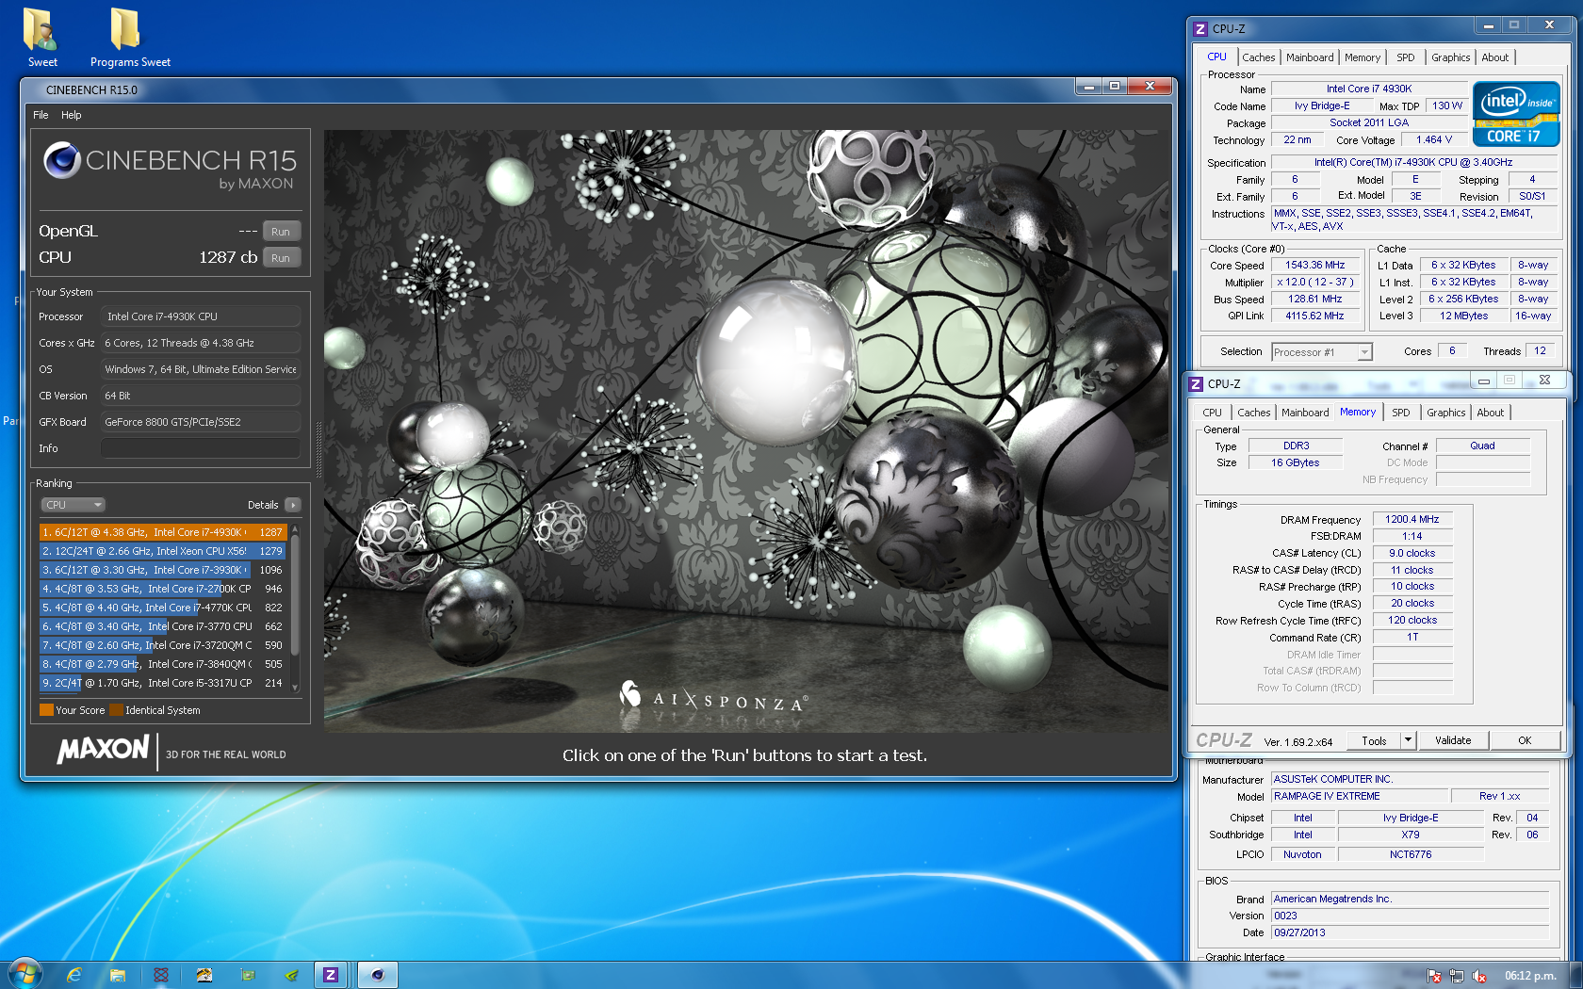
Task: Click the ranking list scrollbar thumb
Action: coord(295,593)
